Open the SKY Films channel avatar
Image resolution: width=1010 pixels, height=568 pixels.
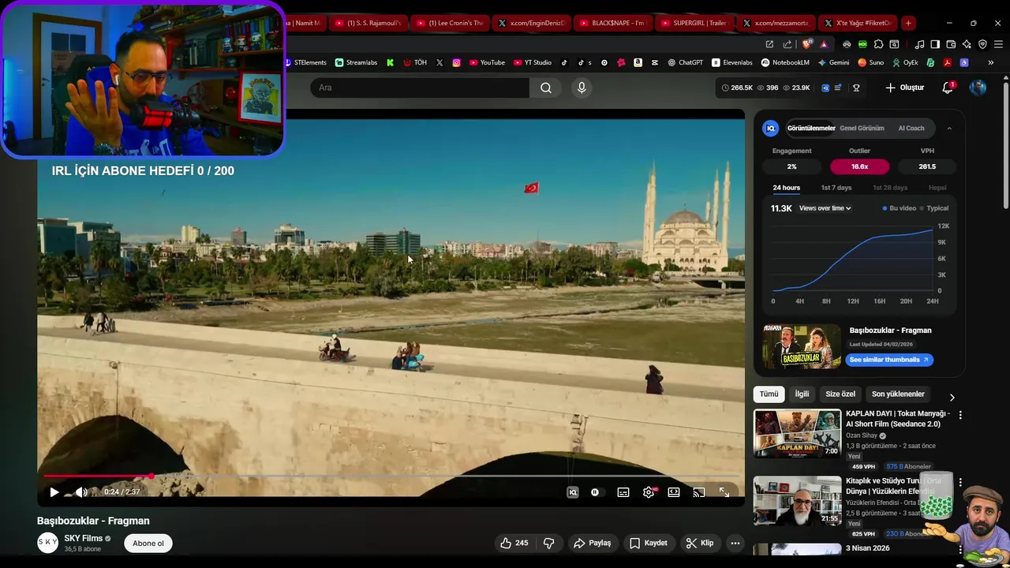48,543
